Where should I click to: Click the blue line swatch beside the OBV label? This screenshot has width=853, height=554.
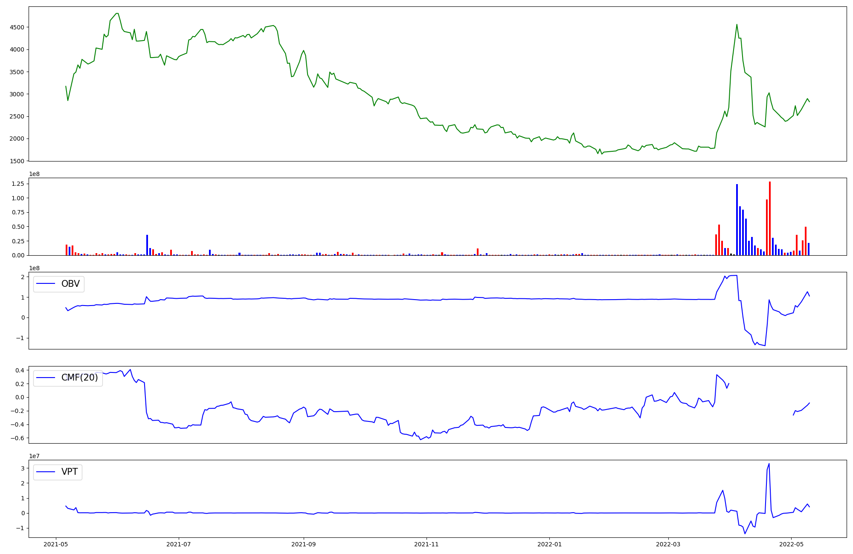click(x=46, y=284)
